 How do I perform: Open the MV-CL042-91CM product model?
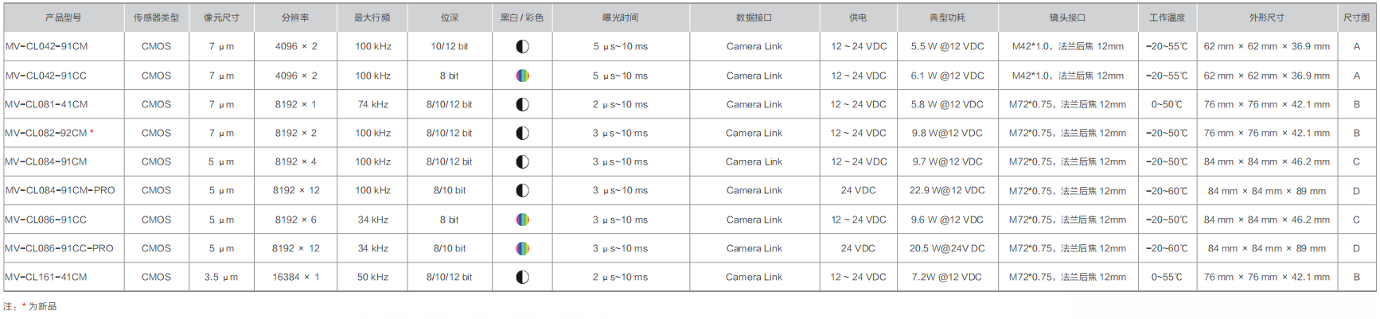[47, 47]
